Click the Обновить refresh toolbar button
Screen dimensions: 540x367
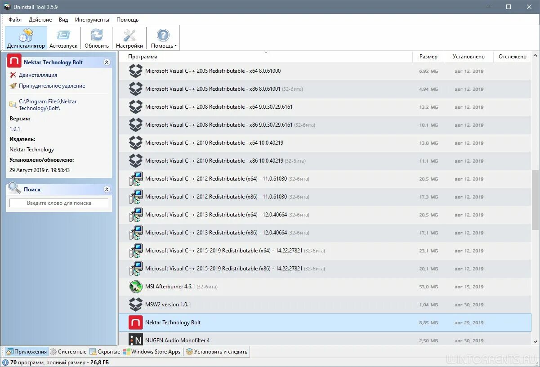[97, 38]
